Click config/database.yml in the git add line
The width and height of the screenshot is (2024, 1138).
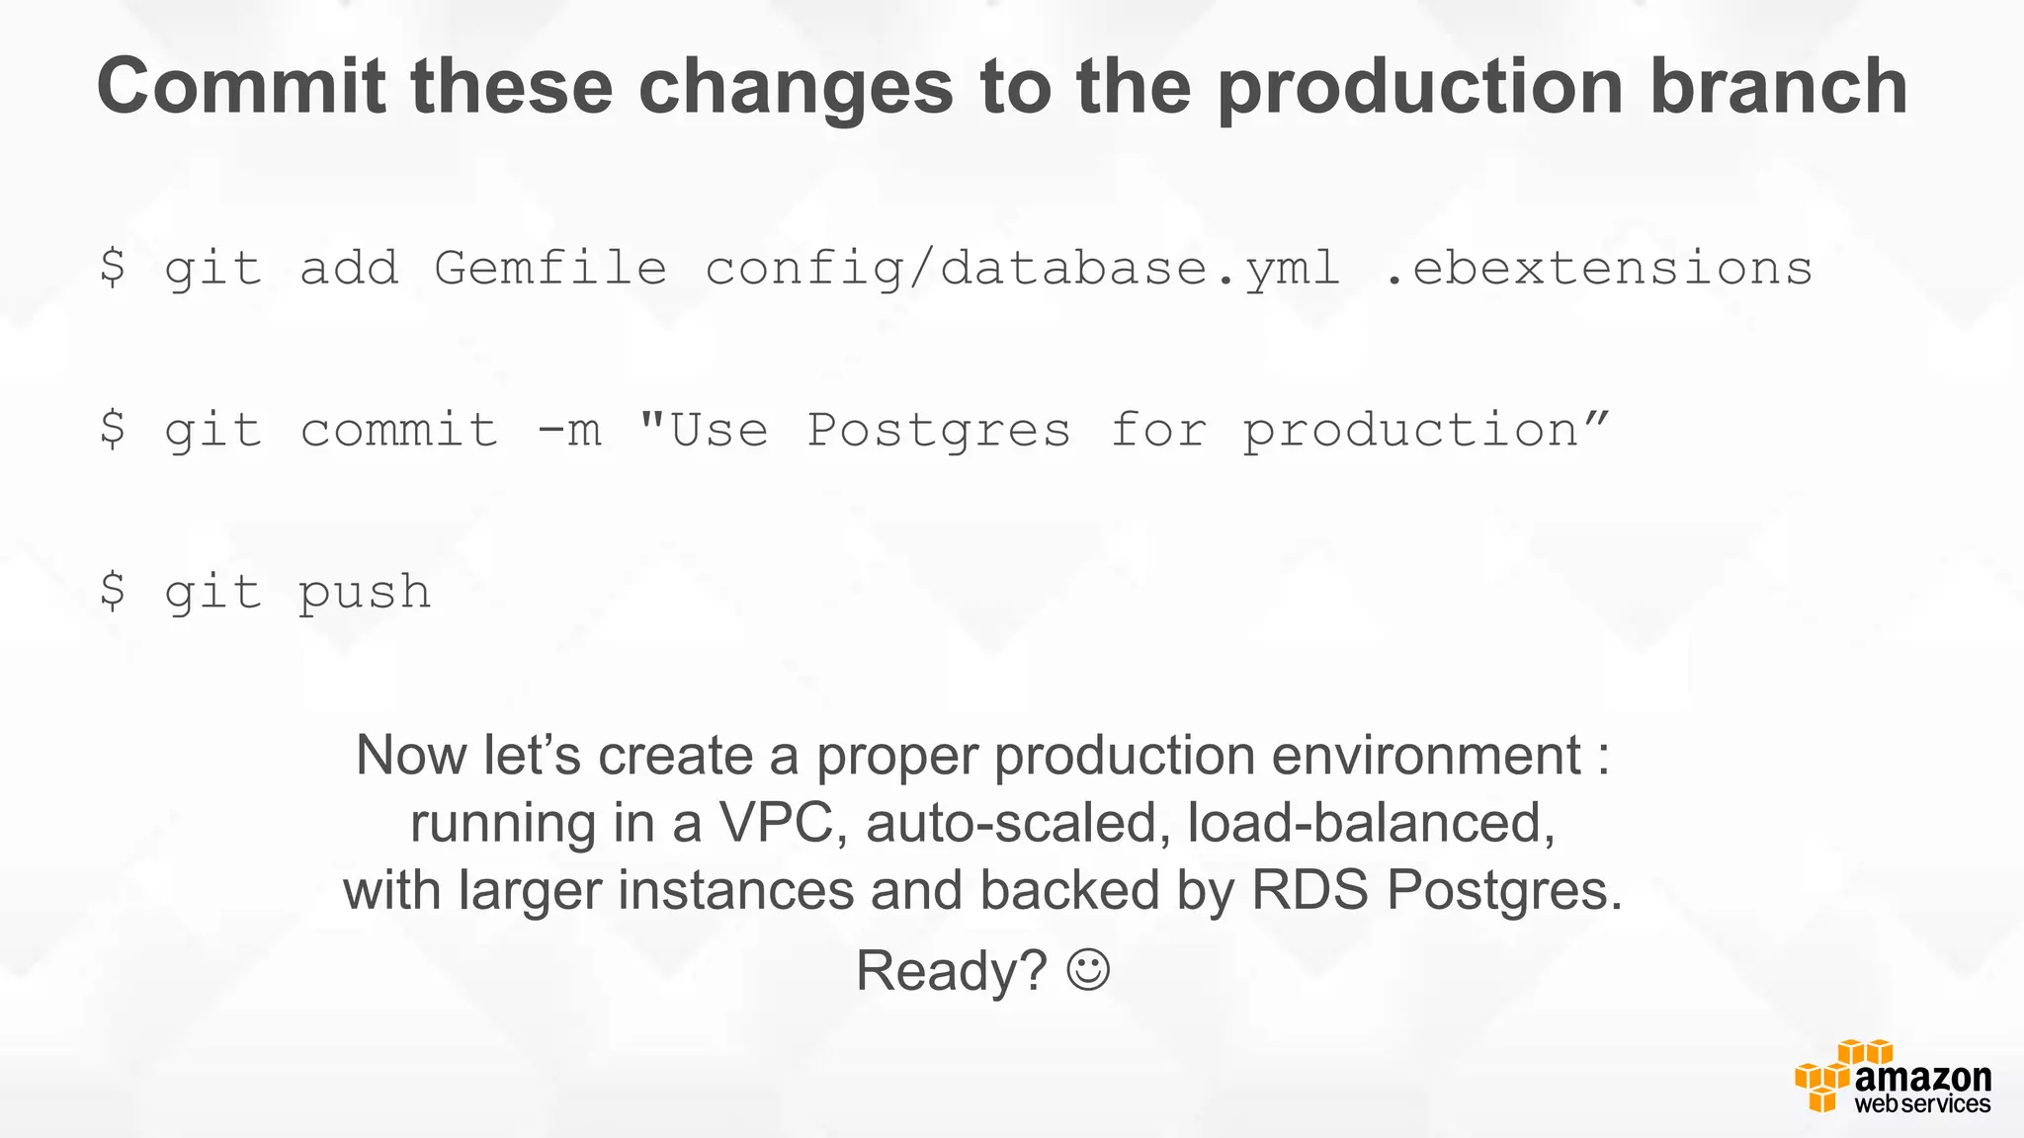coord(1022,269)
